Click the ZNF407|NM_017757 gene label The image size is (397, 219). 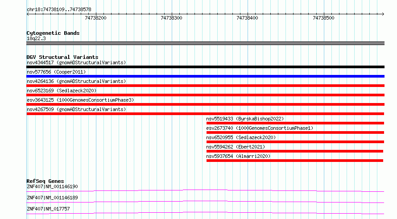coord(48,209)
